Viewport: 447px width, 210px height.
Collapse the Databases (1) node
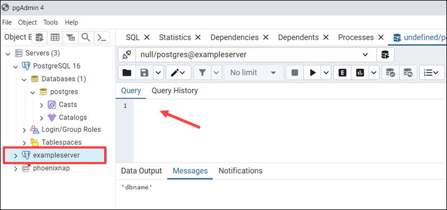pyautogui.click(x=24, y=79)
